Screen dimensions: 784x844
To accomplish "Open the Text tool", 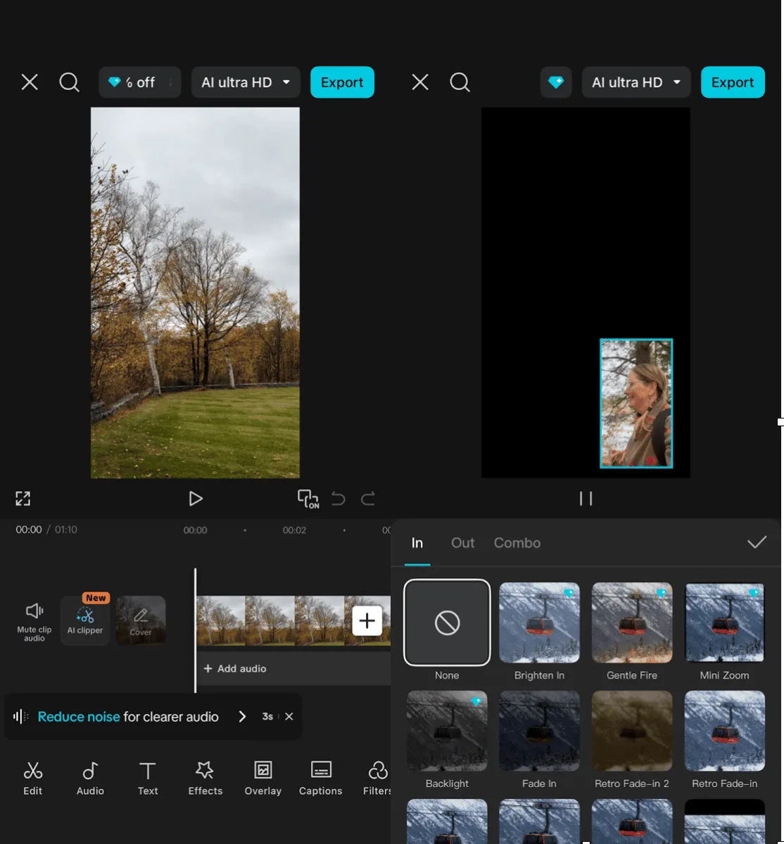I will (x=148, y=779).
